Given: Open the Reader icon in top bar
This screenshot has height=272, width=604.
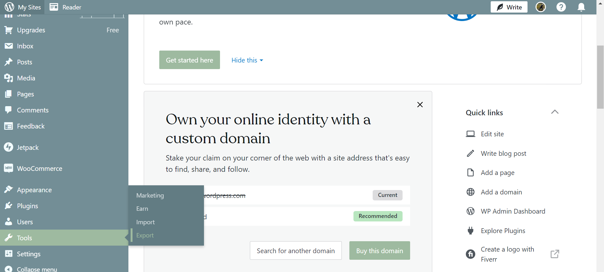Looking at the screenshot, I should (x=54, y=7).
